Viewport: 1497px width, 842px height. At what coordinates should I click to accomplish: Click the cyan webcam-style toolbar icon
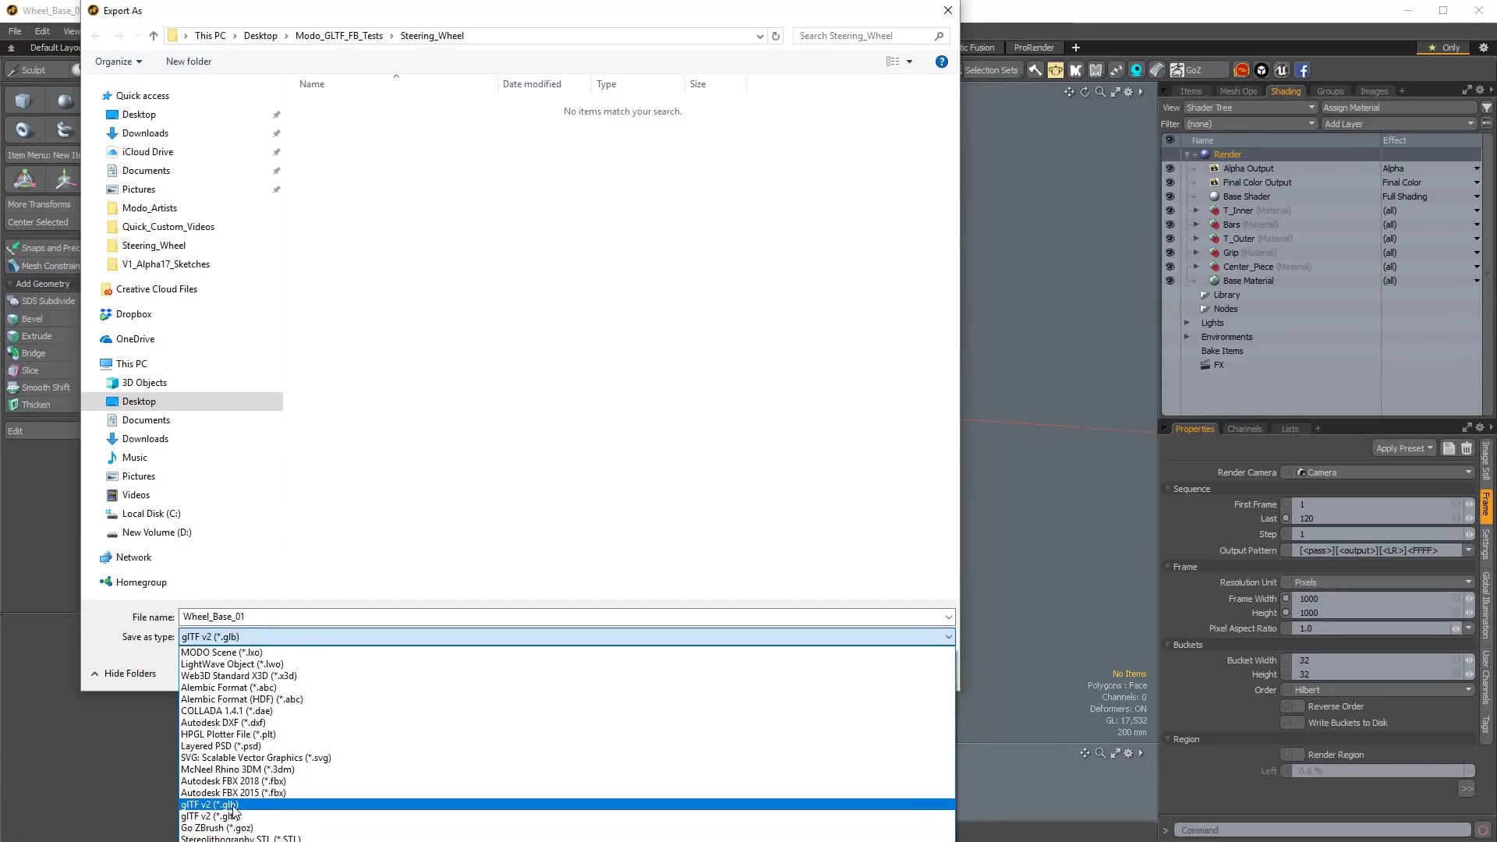click(x=1136, y=70)
